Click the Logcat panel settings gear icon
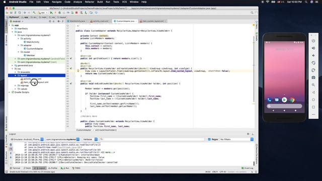Viewport: 322px width, 181px height. [x=248, y=134]
